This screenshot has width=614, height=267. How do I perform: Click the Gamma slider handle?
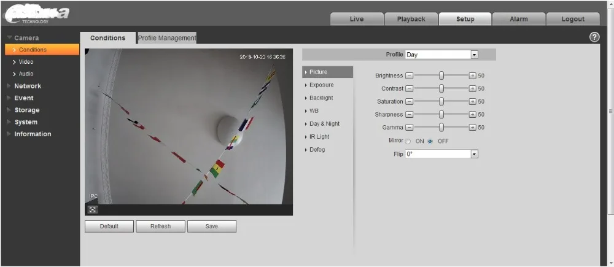441,127
